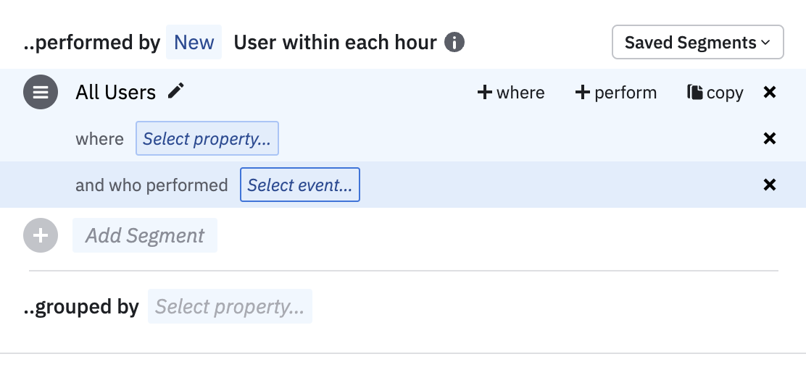Click the perform text button
Image resolution: width=806 pixels, height=375 pixels.
pyautogui.click(x=626, y=93)
